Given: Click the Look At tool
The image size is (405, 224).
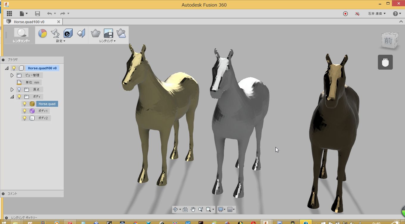Looking at the screenshot, I should [185, 209].
